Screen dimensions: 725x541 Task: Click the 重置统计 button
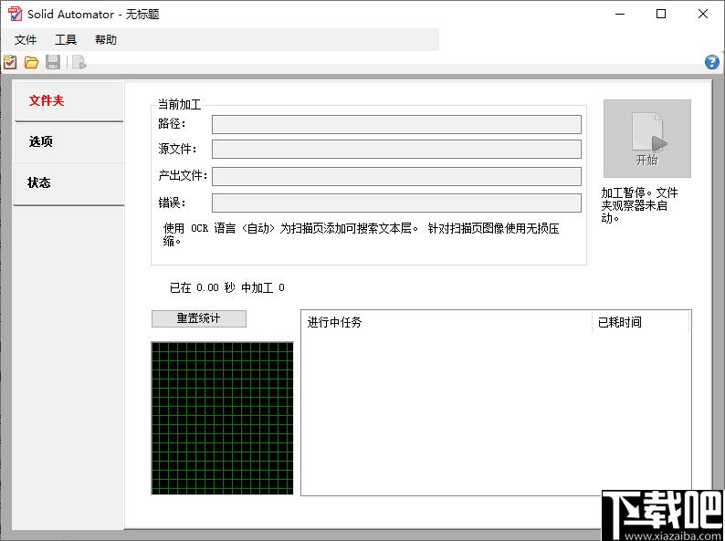coord(199,318)
